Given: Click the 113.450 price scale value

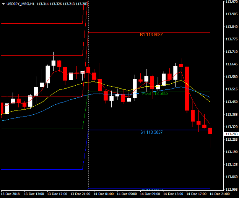Looking at the screenshot, I should coord(231,102).
